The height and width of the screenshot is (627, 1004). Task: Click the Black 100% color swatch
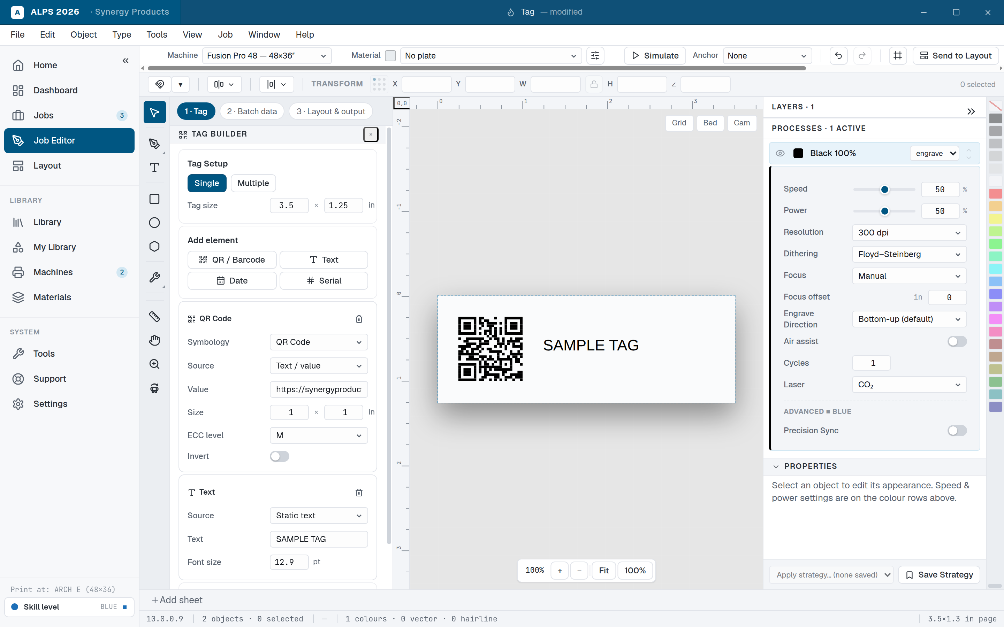point(798,153)
